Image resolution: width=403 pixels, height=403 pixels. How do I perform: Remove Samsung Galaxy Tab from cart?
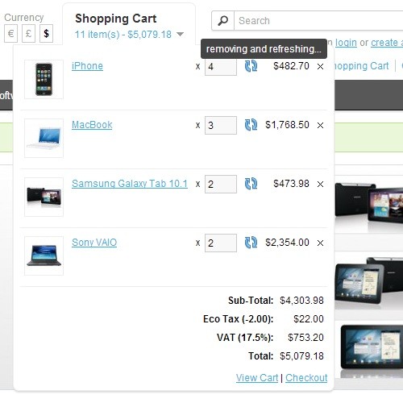point(320,184)
